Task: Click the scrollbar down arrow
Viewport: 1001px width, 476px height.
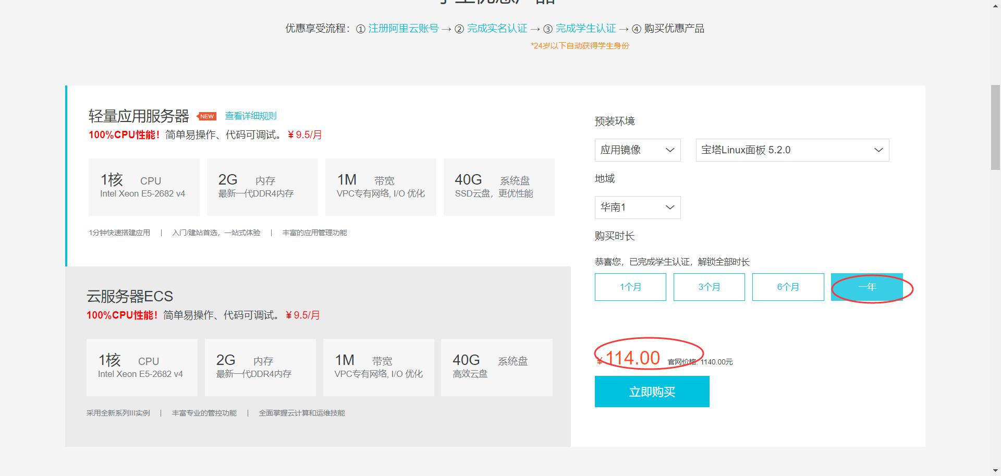Action: (x=995, y=470)
